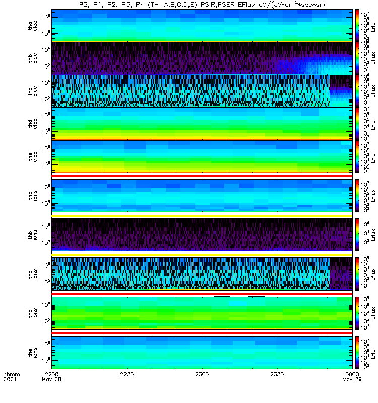Select the 'thb ions' panel label
378x403 pixels.
[33, 235]
